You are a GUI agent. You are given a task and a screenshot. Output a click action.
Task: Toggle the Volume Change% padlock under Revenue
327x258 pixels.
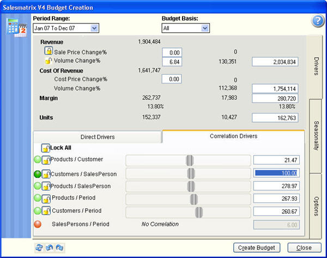[x=49, y=61]
